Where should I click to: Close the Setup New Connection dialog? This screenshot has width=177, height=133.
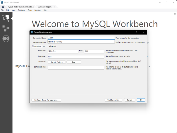pyautogui.click(x=143, y=32)
